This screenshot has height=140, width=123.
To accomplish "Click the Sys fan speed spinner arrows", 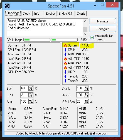I will [x=31, y=88].
